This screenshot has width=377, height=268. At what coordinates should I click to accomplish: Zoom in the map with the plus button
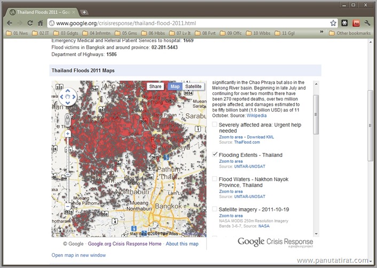68,133
